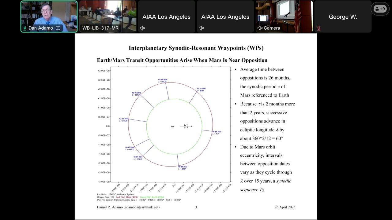Screen dimensions: 392x220
Task: Select the first AIAA Los Angeles name label
Action: (166, 17)
